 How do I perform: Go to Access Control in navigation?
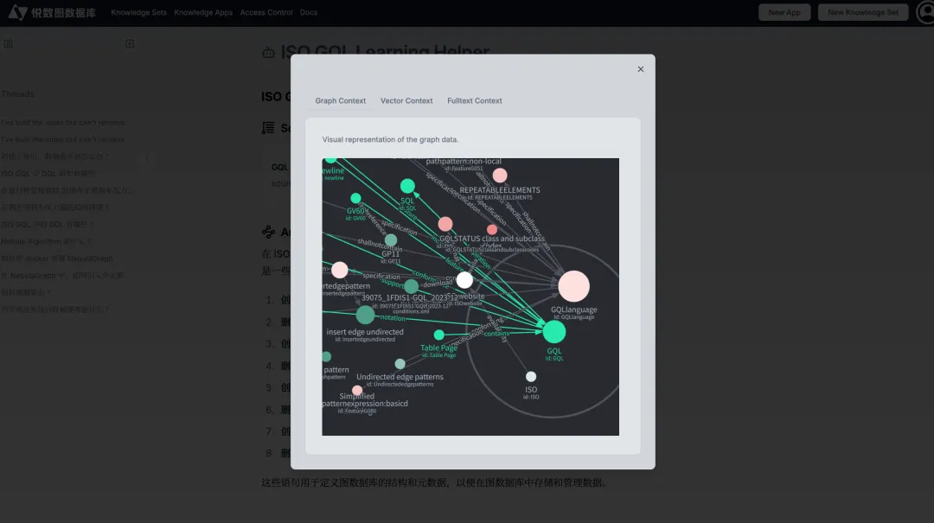click(x=266, y=13)
